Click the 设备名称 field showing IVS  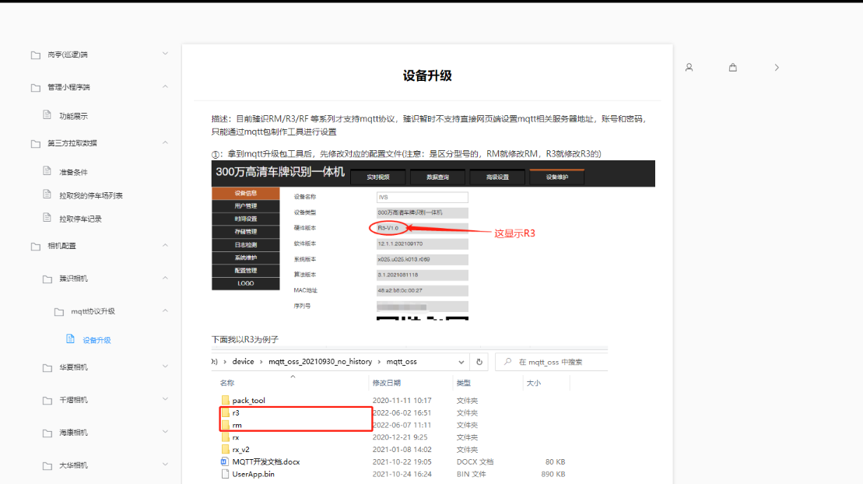(x=422, y=197)
